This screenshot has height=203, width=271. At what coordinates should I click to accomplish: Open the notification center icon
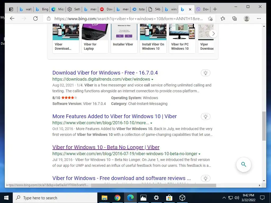(x=262, y=198)
